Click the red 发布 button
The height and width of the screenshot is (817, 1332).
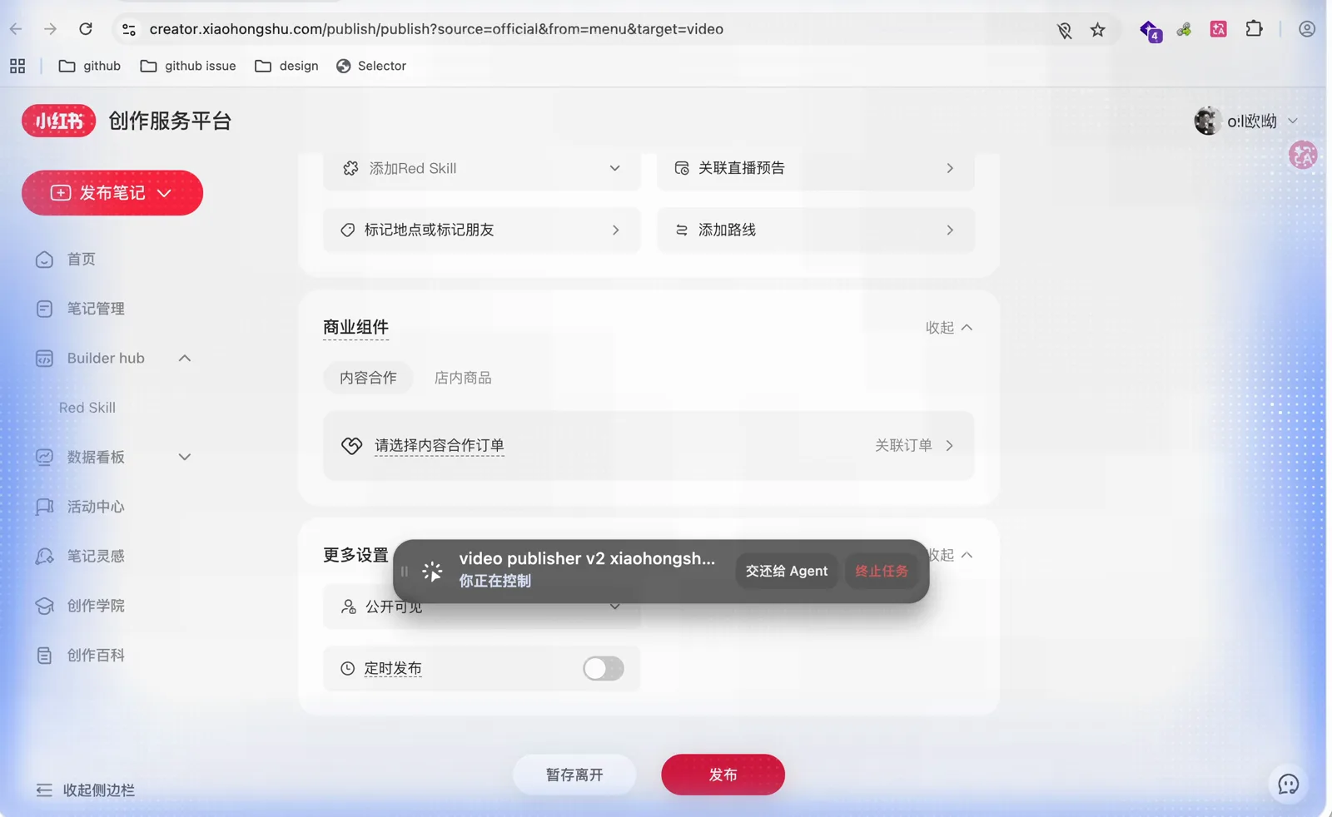(723, 775)
